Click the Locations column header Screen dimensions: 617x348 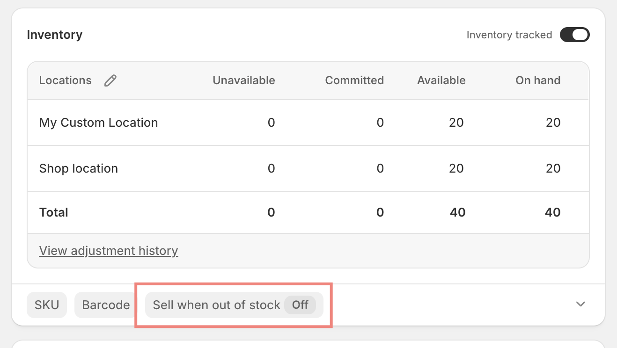point(65,80)
